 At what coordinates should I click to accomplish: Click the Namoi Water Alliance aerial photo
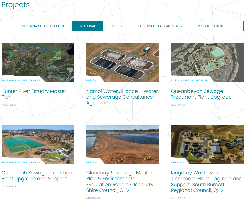(x=123, y=62)
